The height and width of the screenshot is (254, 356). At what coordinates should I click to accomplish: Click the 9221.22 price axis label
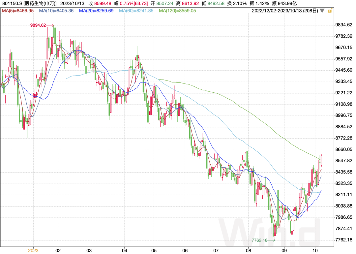[x=344, y=93]
